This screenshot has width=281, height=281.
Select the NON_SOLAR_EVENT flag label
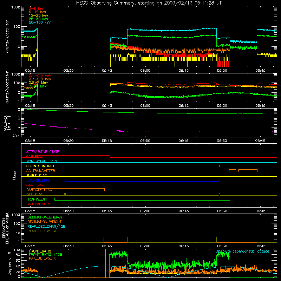pos(43,161)
